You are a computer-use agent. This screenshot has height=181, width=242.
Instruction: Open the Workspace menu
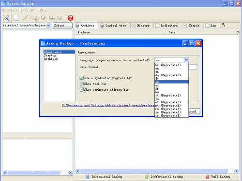coord(10,10)
